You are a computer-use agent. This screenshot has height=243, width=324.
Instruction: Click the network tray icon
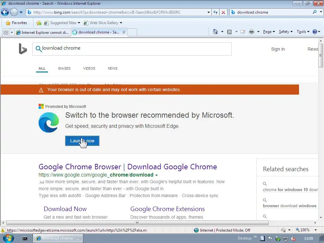[x=285, y=239]
